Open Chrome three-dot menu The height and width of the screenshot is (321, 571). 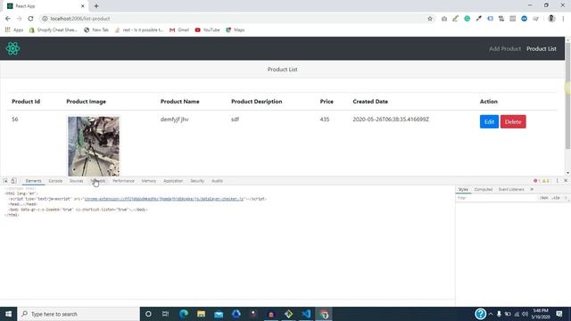point(563,19)
